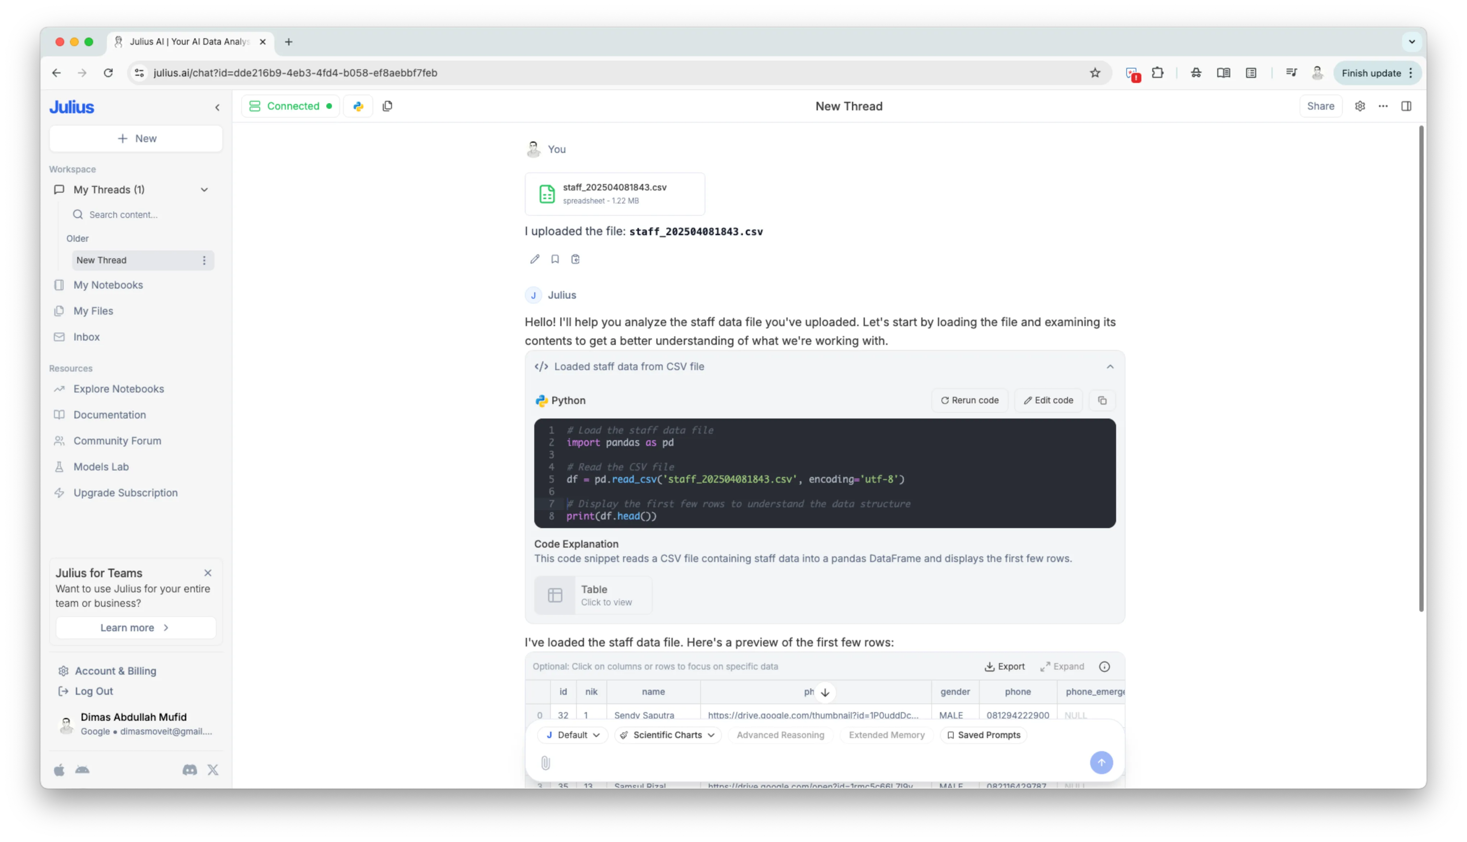Screen dimensions: 1467x842
Task: Bookmark the uploaded file message
Action: (555, 259)
